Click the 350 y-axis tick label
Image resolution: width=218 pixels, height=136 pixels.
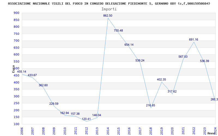[x=16, y=89]
